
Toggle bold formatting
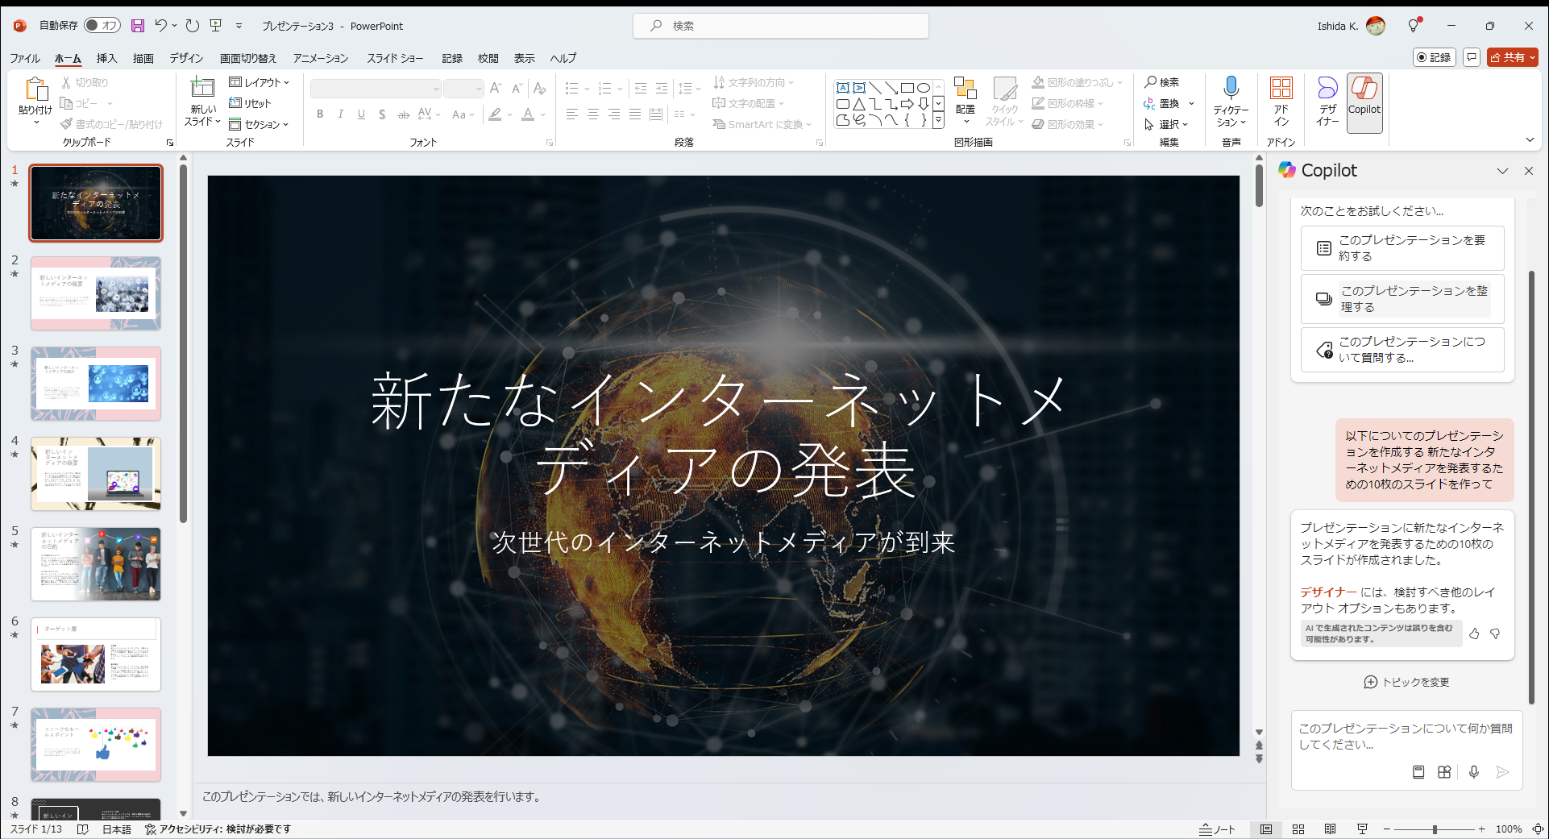click(x=320, y=114)
